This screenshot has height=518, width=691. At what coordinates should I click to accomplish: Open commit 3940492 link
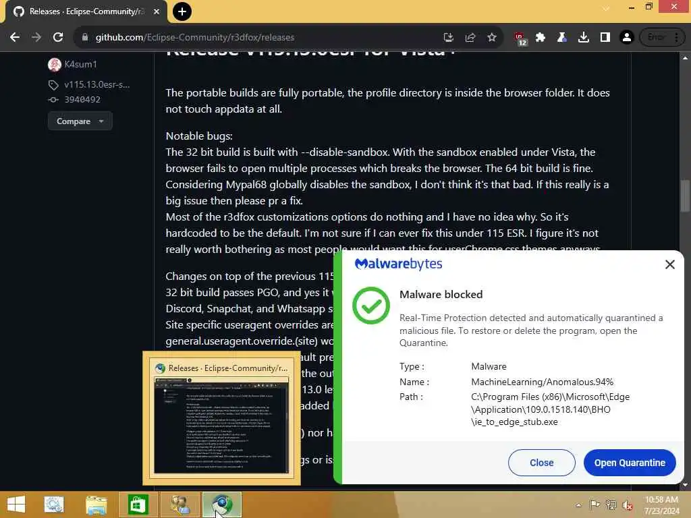click(x=82, y=100)
